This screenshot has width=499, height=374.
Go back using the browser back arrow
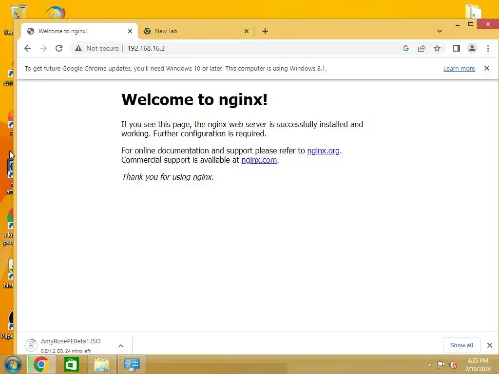pyautogui.click(x=28, y=48)
